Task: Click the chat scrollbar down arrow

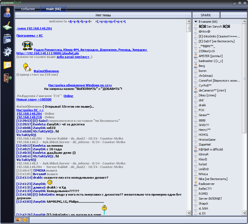Action: point(189,213)
